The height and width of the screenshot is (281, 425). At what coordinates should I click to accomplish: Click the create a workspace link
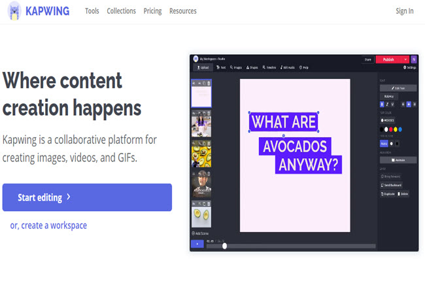click(x=48, y=225)
